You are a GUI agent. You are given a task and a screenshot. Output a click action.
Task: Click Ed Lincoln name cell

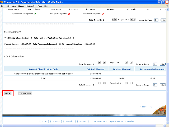(x=132, y=10)
